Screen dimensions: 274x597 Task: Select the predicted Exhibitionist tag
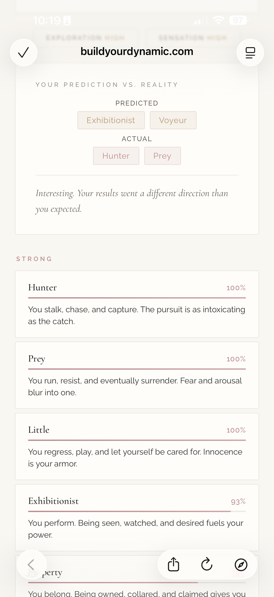point(111,120)
